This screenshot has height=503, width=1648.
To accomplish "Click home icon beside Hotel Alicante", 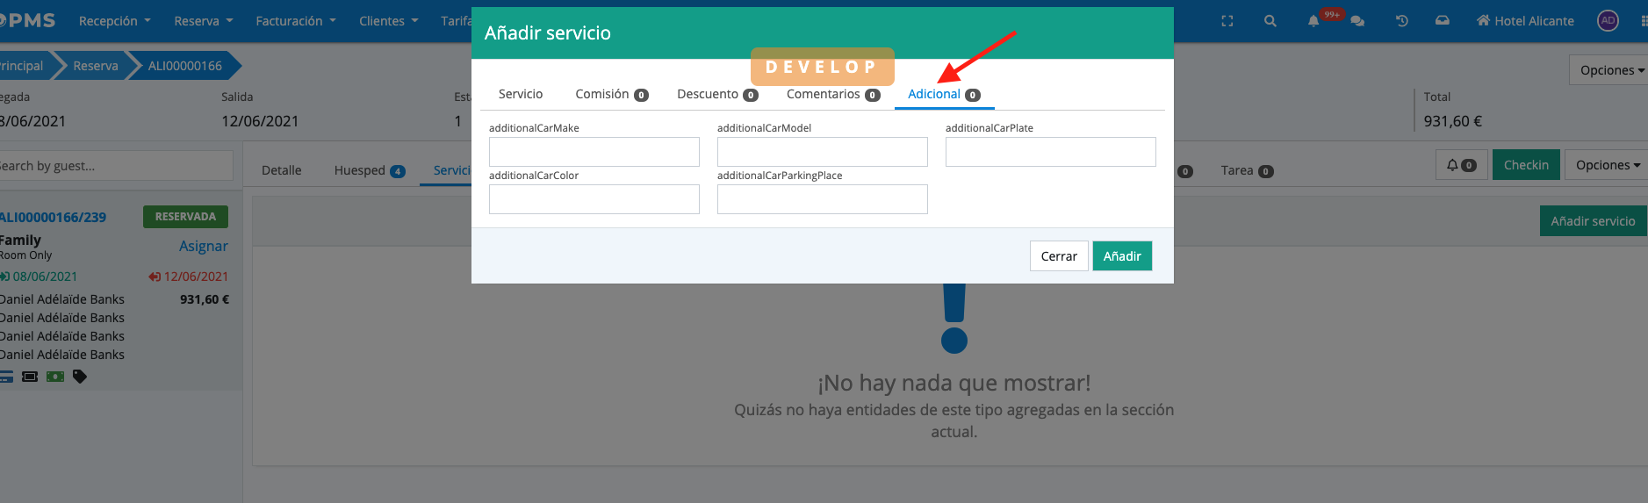I will (x=1483, y=20).
